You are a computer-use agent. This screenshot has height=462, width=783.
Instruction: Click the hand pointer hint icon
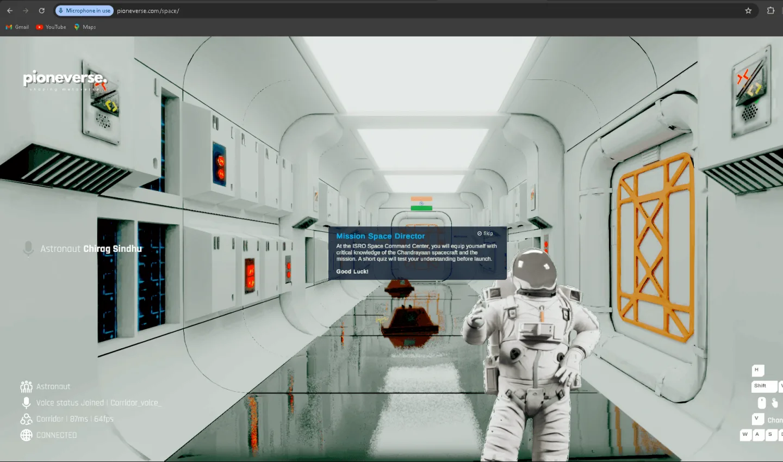point(774,403)
